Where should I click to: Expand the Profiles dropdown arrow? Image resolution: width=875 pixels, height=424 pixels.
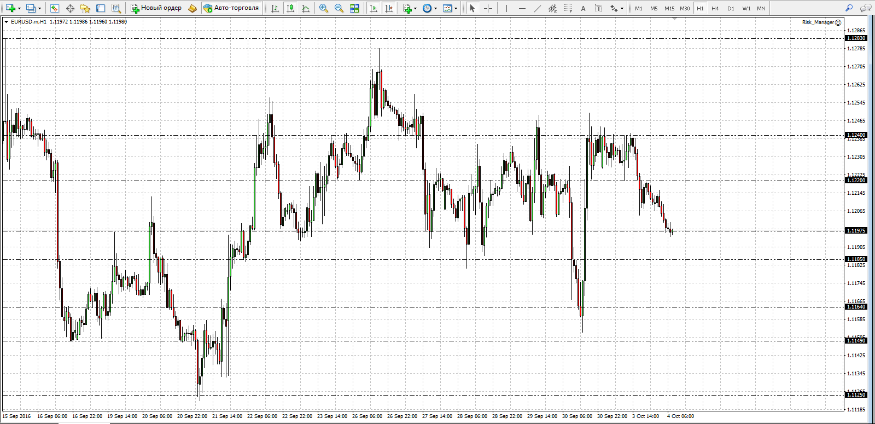tap(39, 9)
